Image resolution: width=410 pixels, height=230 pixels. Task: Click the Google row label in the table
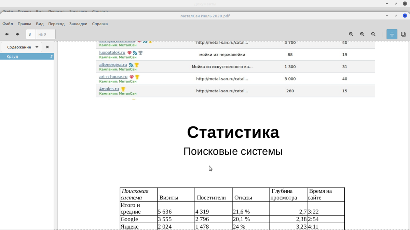(129, 219)
